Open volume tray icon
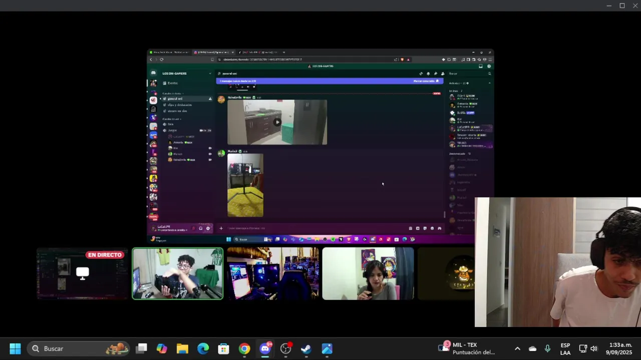The image size is (641, 360). point(594,348)
